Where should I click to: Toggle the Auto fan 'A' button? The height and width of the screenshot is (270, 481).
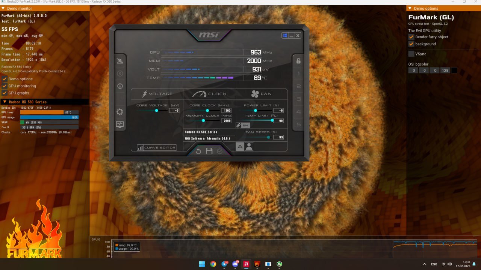240,147
